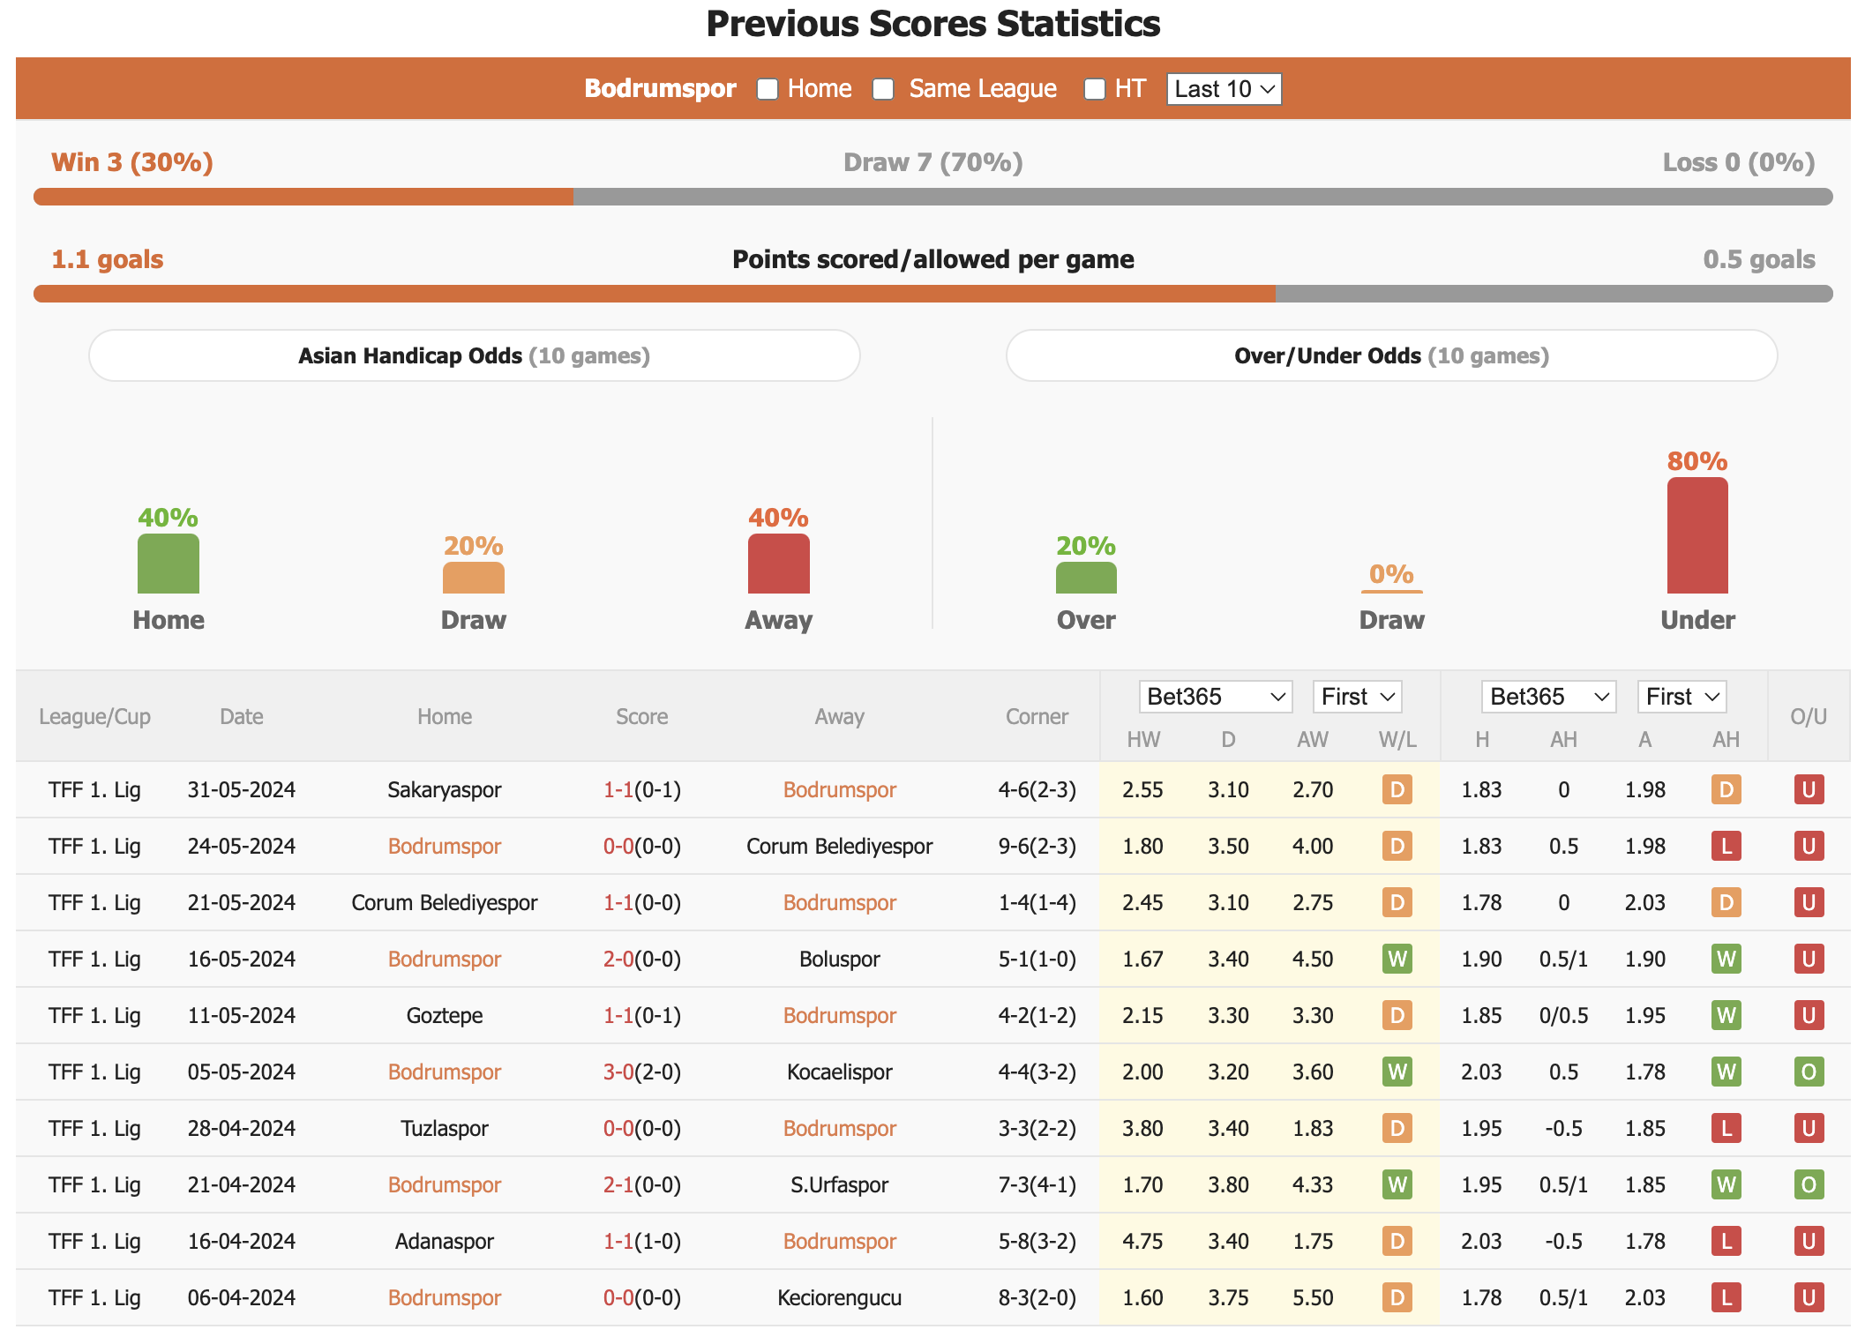Click the red Under 80% bar
Image resolution: width=1865 pixels, height=1337 pixels.
1697,535
